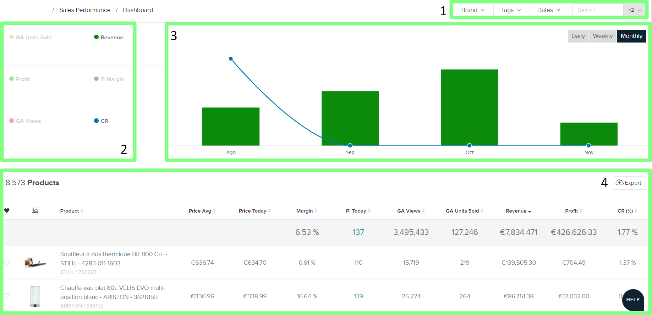Toggle the Profit metric on chart
Viewport: 652px width, 315px height.
point(23,79)
